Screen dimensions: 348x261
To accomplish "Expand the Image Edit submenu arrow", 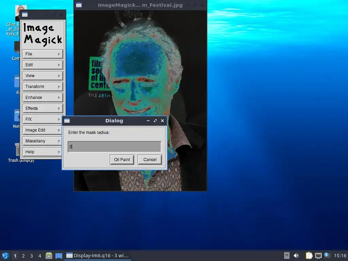I will pyautogui.click(x=59, y=130).
